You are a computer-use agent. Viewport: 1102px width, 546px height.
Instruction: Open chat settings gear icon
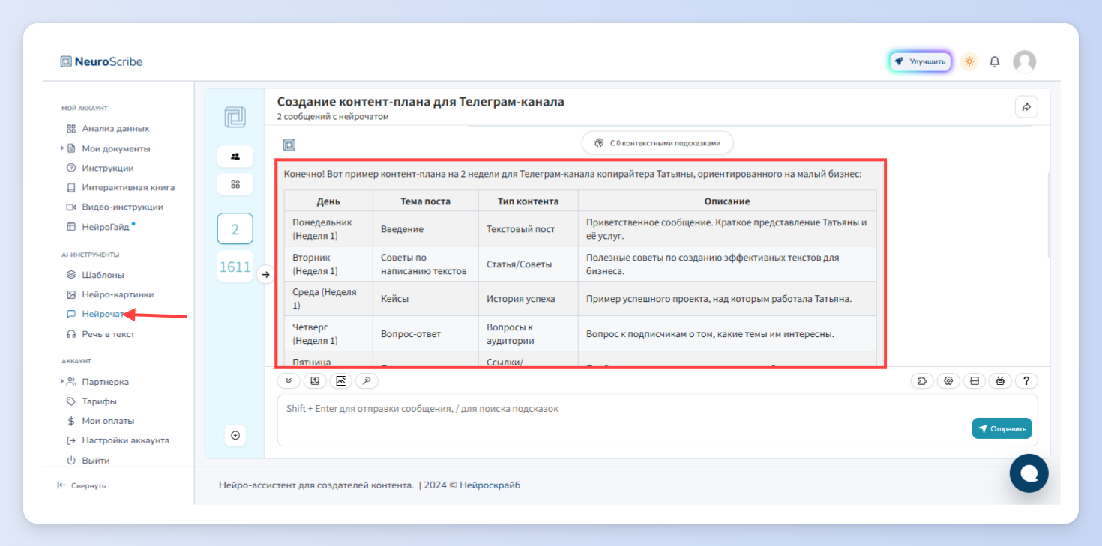tap(948, 380)
